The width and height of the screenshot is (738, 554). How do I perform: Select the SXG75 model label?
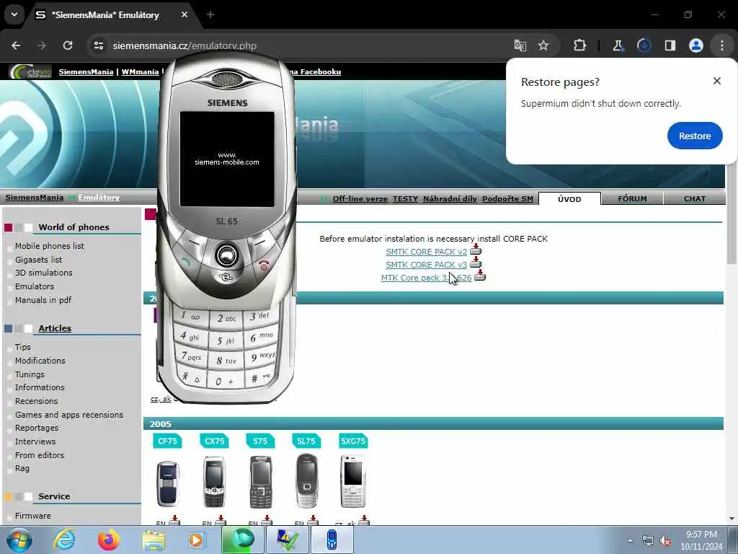(353, 441)
